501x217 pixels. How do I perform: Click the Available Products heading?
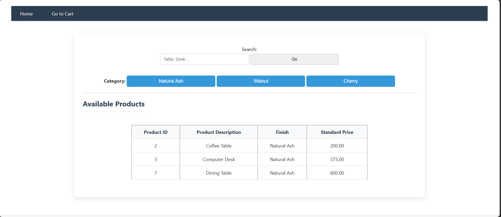point(114,104)
